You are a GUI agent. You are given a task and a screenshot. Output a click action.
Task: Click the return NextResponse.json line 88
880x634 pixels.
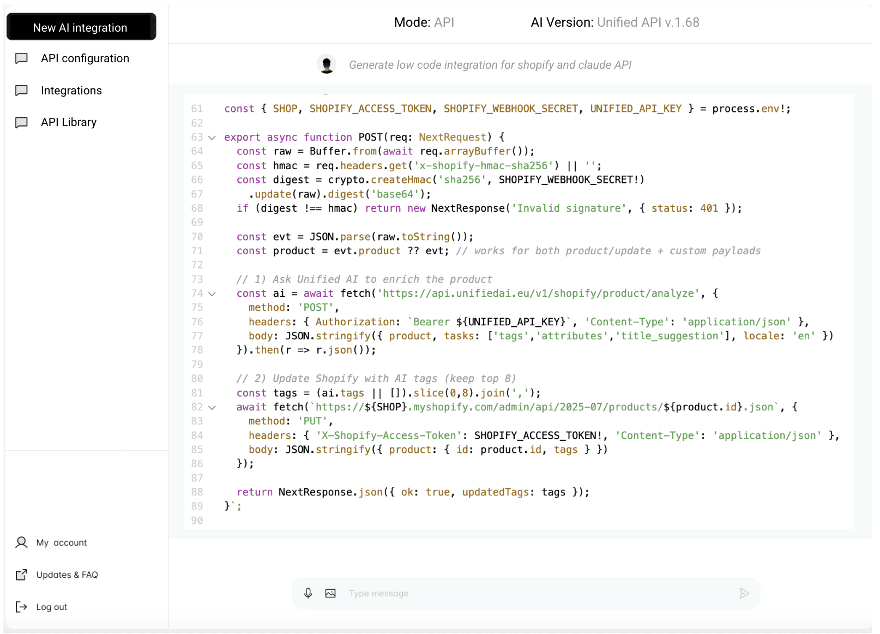(413, 492)
